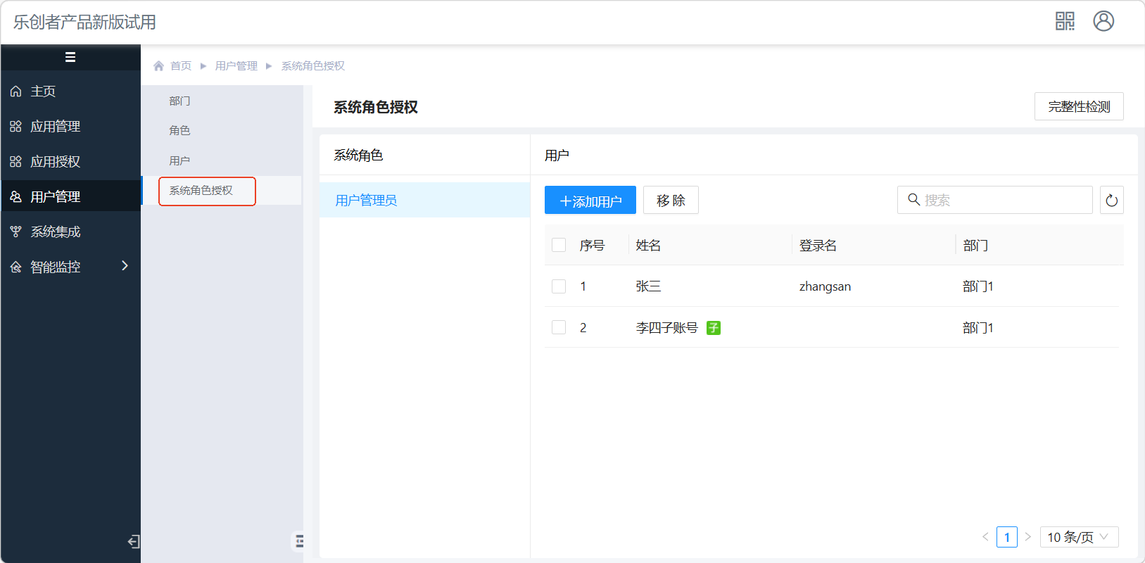Open the user account avatar icon

pos(1103,21)
